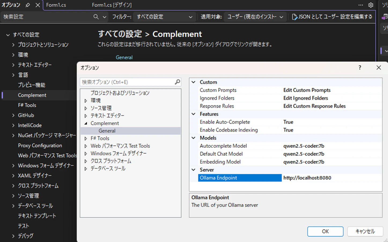Expand ソース管理 in the dialog tree
388x242 pixels.
click(86, 108)
